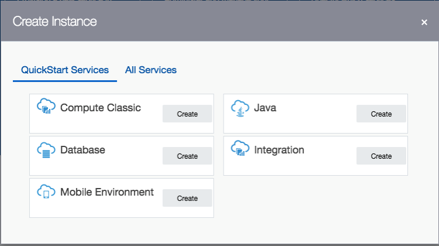Screen dimensions: 439x246
Task: Click the Java cloud icon
Action: pyautogui.click(x=239, y=108)
